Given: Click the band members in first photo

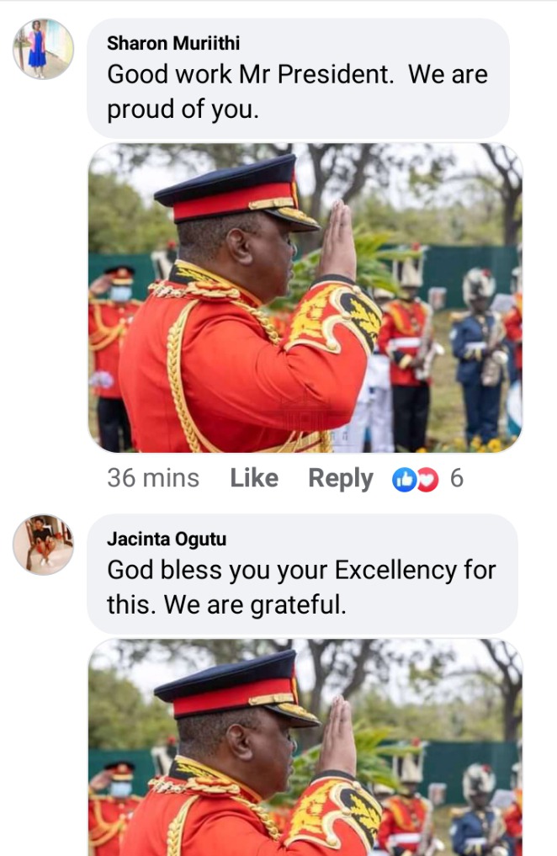Looking at the screenshot, I should click(450, 355).
